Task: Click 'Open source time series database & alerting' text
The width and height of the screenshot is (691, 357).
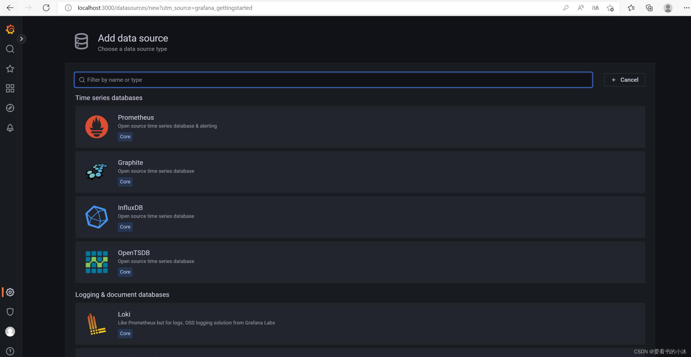Action: [x=167, y=126]
